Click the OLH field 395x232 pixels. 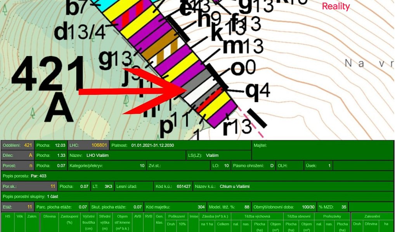(x=290, y=166)
